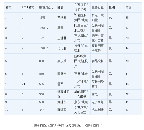
Task: Select the 姓名 header cell
Action: click(65, 7)
